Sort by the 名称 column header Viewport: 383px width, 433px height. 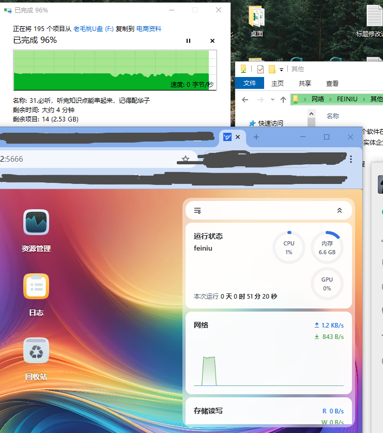point(333,116)
